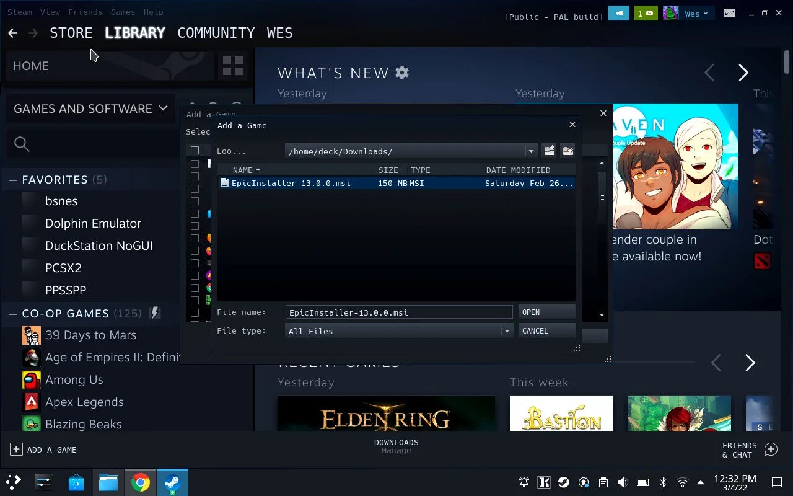Tick the first row checkbox below the header
Image resolution: width=793 pixels, height=496 pixels.
pos(195,164)
